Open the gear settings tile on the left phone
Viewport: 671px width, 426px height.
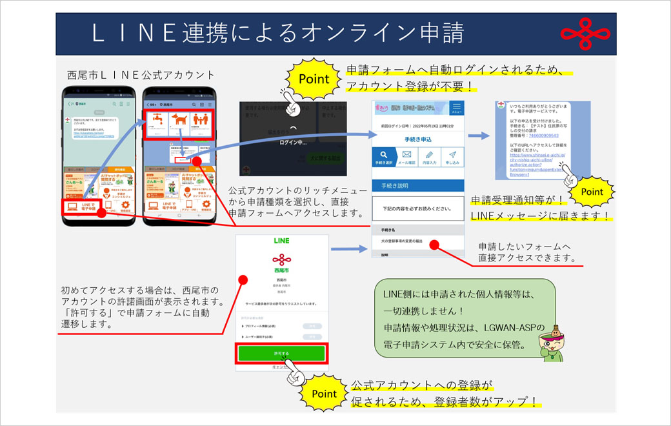125,207
